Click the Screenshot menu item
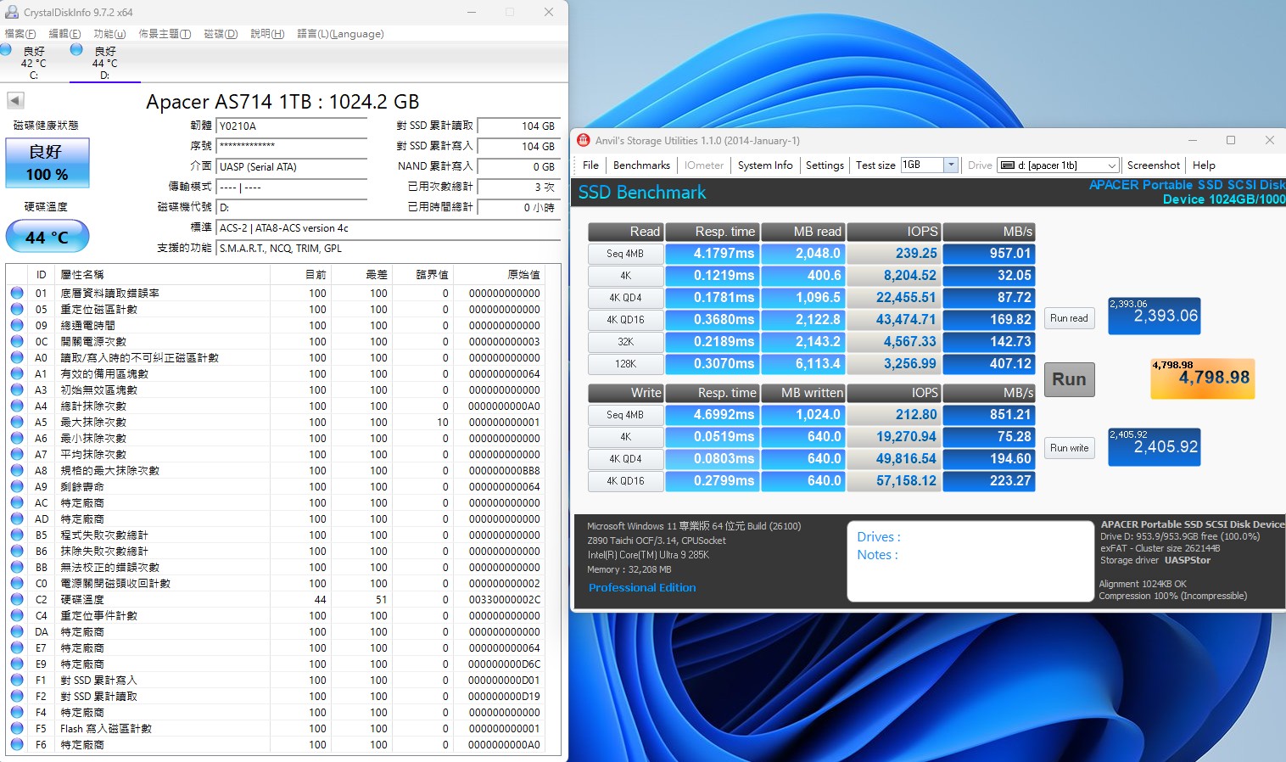 [1154, 165]
